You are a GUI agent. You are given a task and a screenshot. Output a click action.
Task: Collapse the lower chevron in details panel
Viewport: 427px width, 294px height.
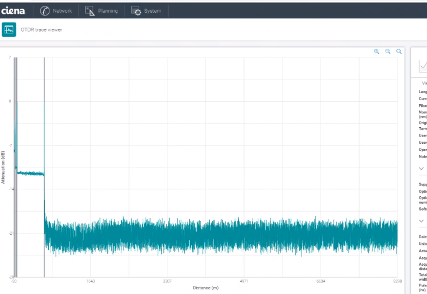click(421, 221)
